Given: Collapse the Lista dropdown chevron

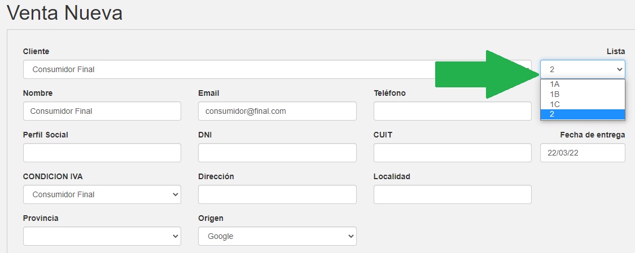Looking at the screenshot, I should click(x=620, y=69).
